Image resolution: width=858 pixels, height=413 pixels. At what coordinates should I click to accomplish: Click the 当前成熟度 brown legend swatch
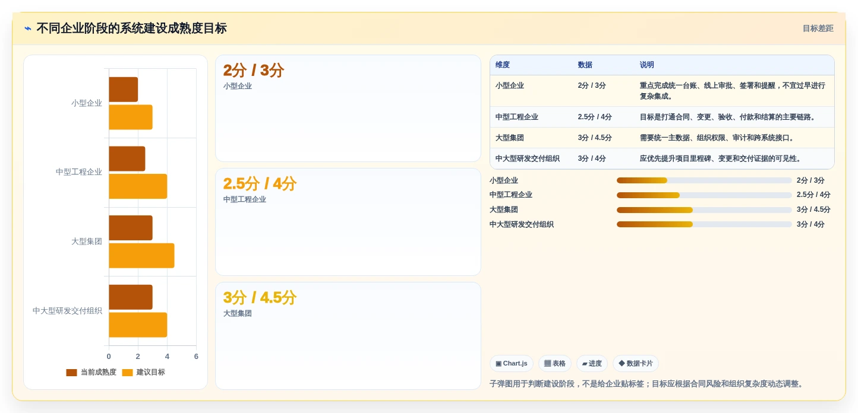(x=71, y=373)
